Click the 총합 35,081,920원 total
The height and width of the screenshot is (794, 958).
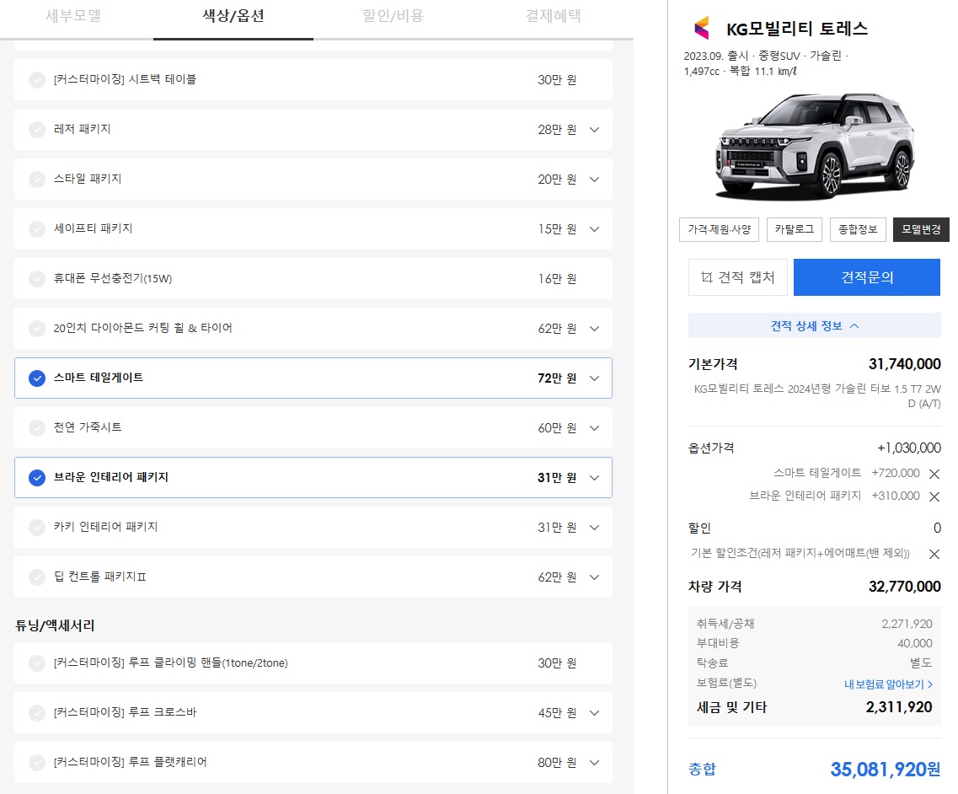tap(886, 770)
